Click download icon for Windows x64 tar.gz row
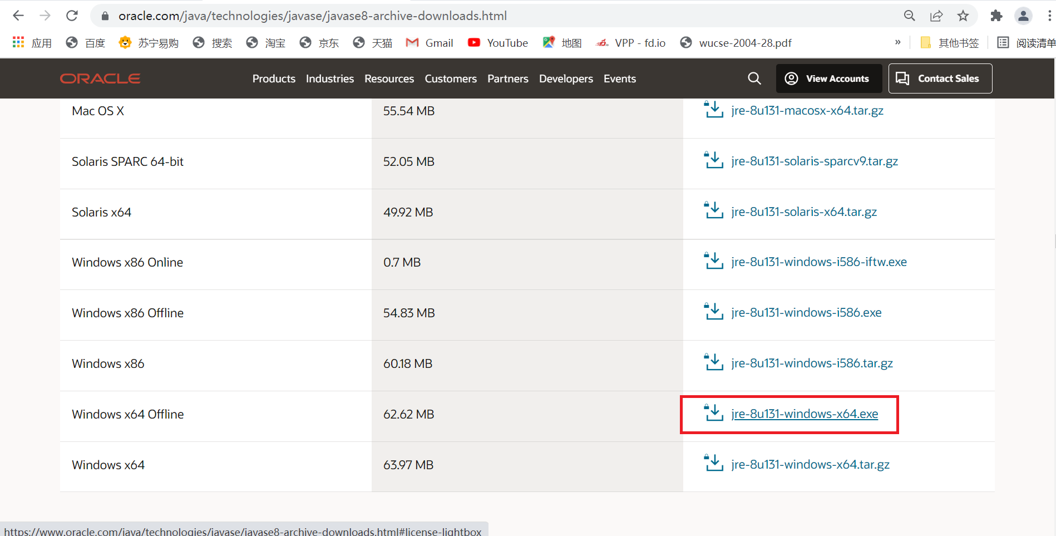Screen dimensions: 1056x536 (713, 463)
